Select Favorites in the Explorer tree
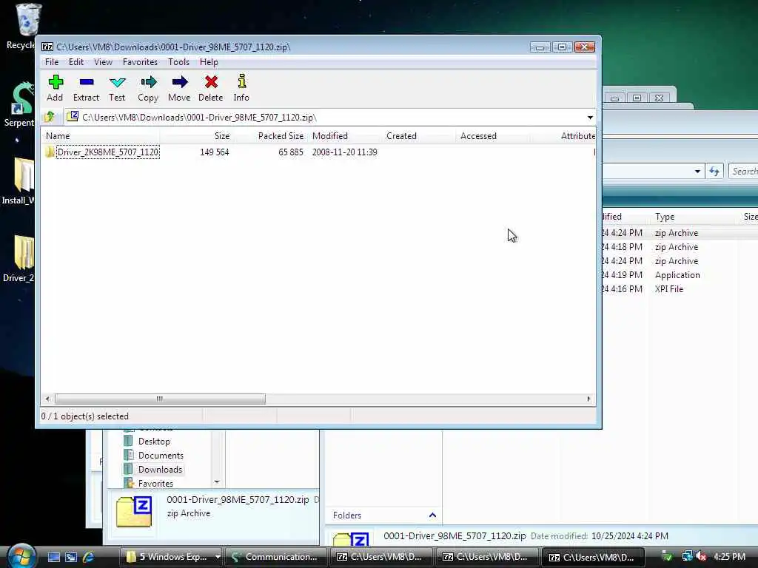Screen dimensions: 758x568 tap(155, 483)
